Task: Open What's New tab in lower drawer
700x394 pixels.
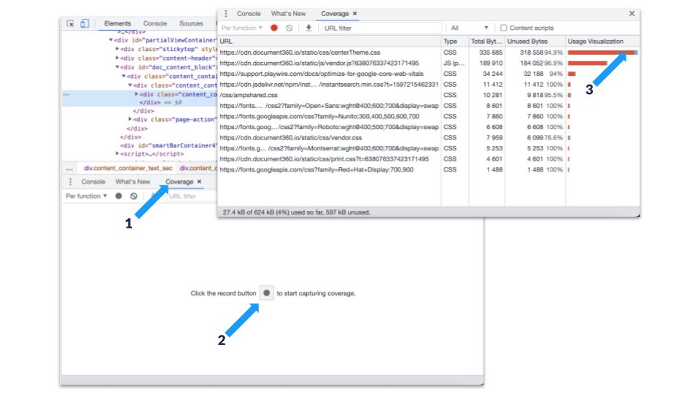Action: 133,182
